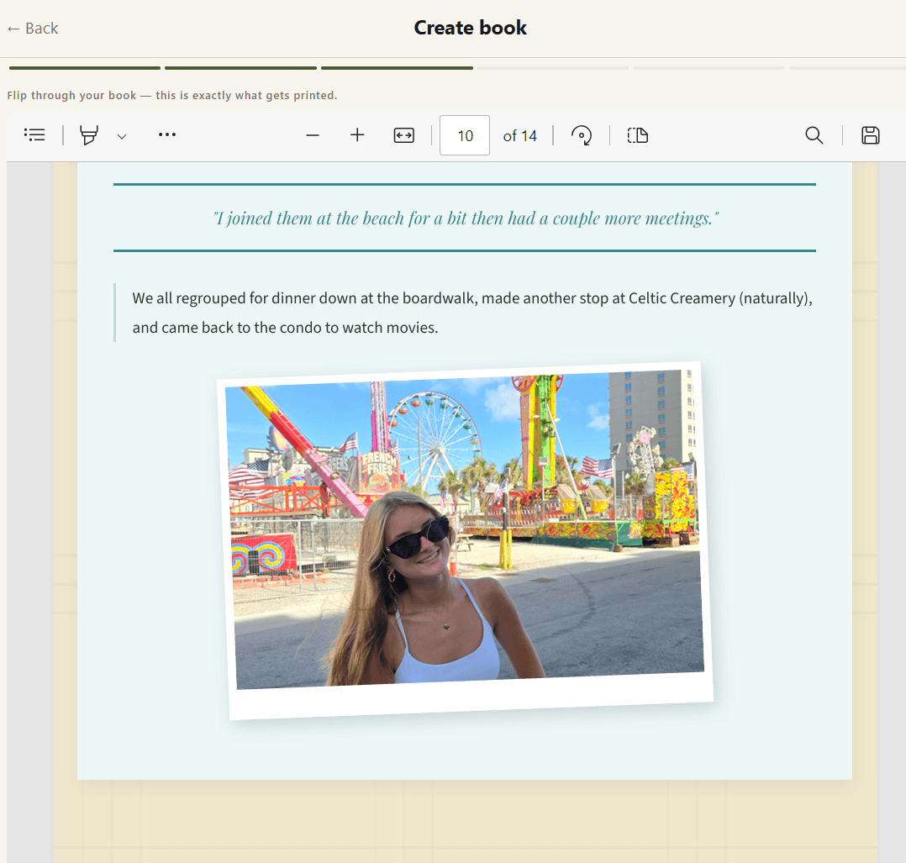Image resolution: width=906 pixels, height=863 pixels.
Task: Click the first progress step bar
Action: (x=85, y=68)
